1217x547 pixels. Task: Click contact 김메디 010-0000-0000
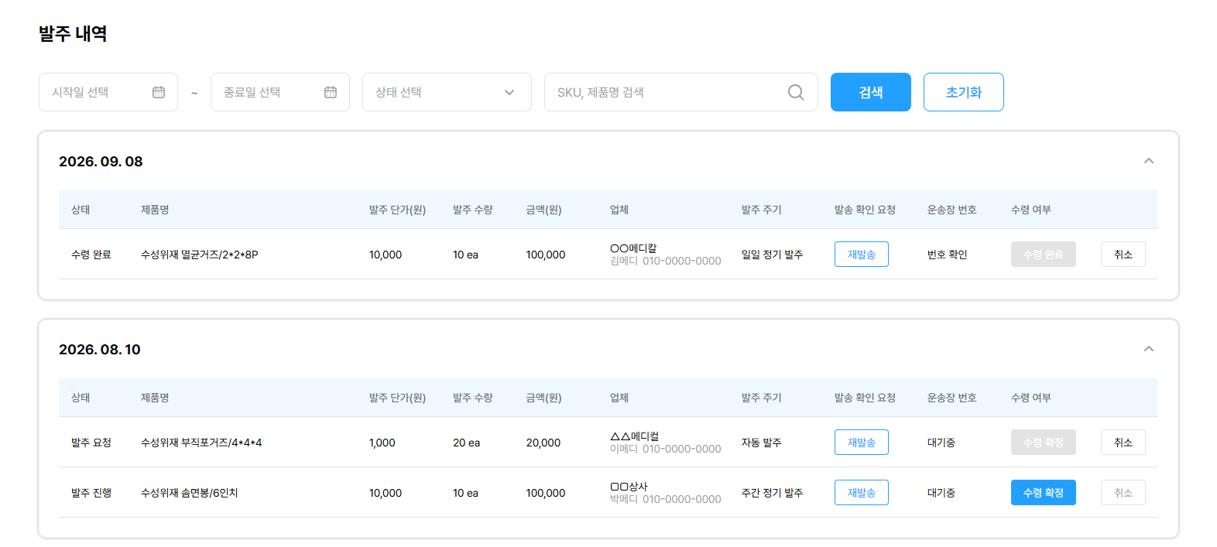666,262
